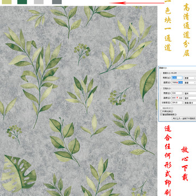Click the monstera leaf in the pattern preview
The height and width of the screenshot is (196, 196).
coord(19,173)
